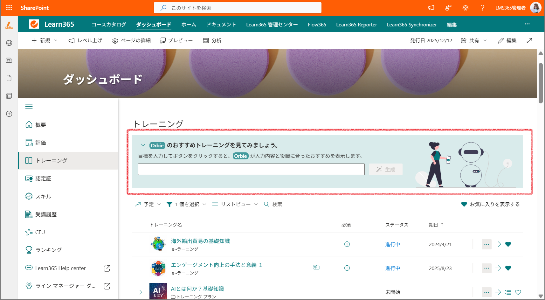Click the 編集 pencil button
Image resolution: width=545 pixels, height=300 pixels.
(x=507, y=40)
